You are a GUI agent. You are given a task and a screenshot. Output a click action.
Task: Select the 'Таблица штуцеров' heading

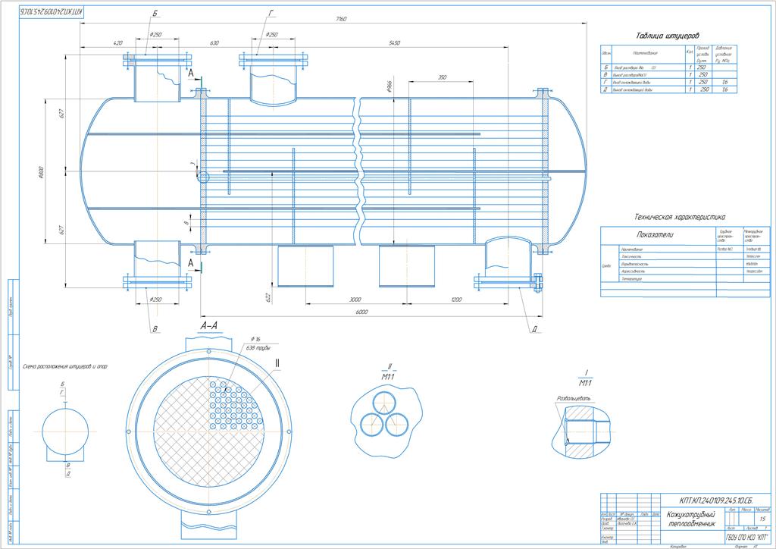click(x=668, y=36)
